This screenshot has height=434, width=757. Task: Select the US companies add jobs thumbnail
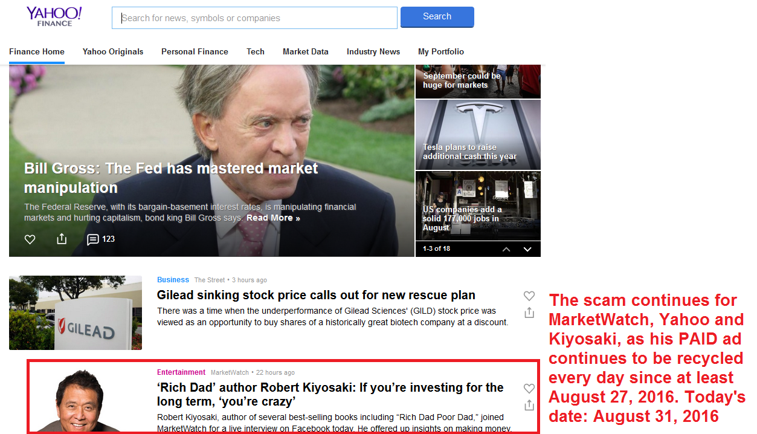[478, 206]
